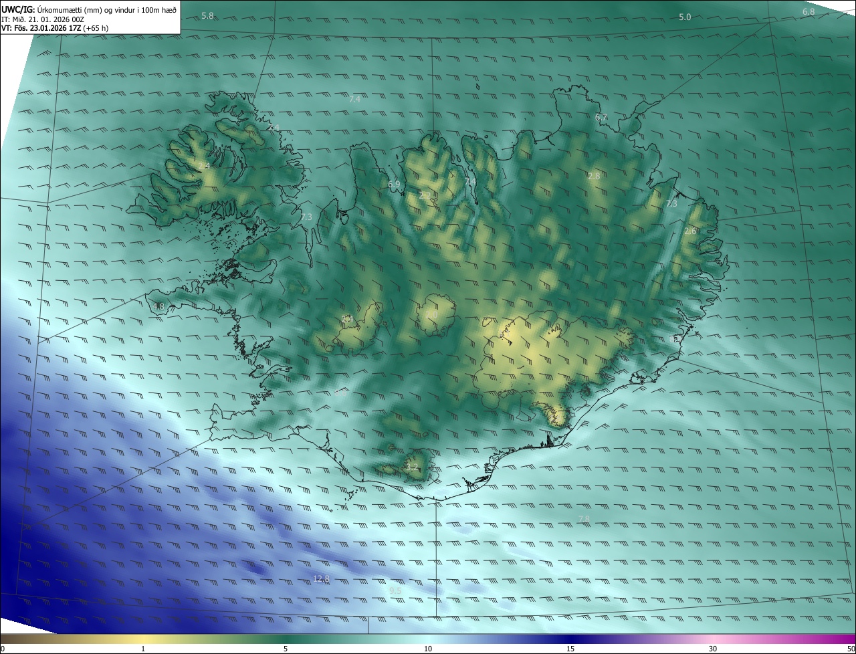Click the 2.8 value label
The width and height of the screenshot is (856, 654).
(x=594, y=176)
